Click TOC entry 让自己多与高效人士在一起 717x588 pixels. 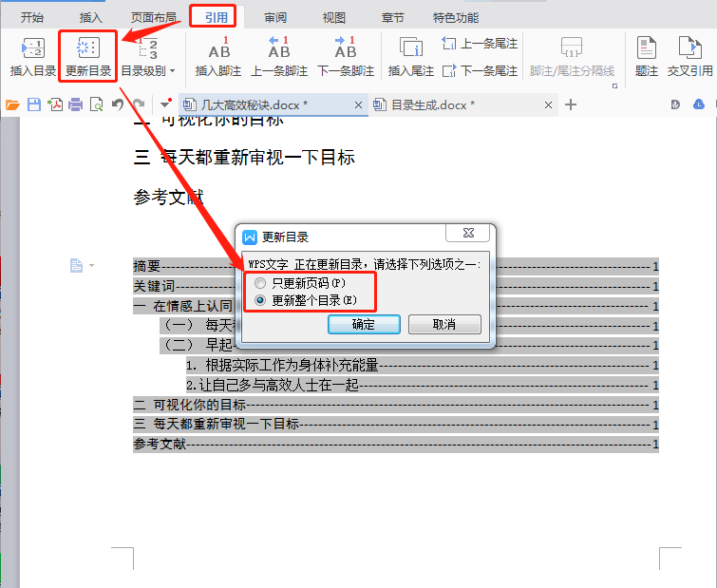[422, 385]
